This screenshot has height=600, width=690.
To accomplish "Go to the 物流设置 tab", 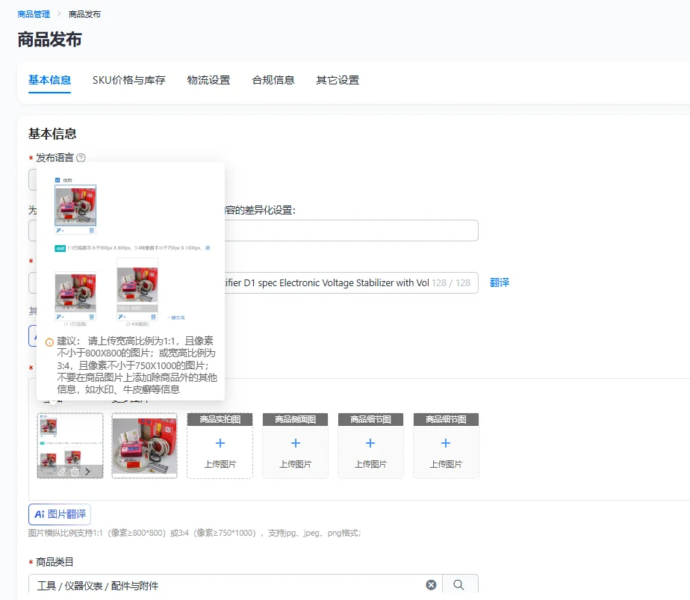I will pos(208,80).
